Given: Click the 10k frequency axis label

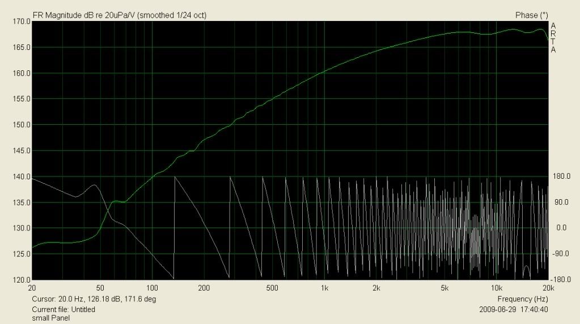Looking at the screenshot, I should pyautogui.click(x=497, y=288).
